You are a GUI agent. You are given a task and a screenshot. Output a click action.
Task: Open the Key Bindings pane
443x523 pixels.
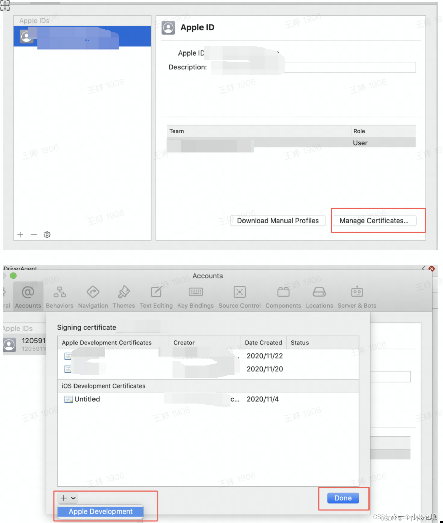pyautogui.click(x=195, y=296)
